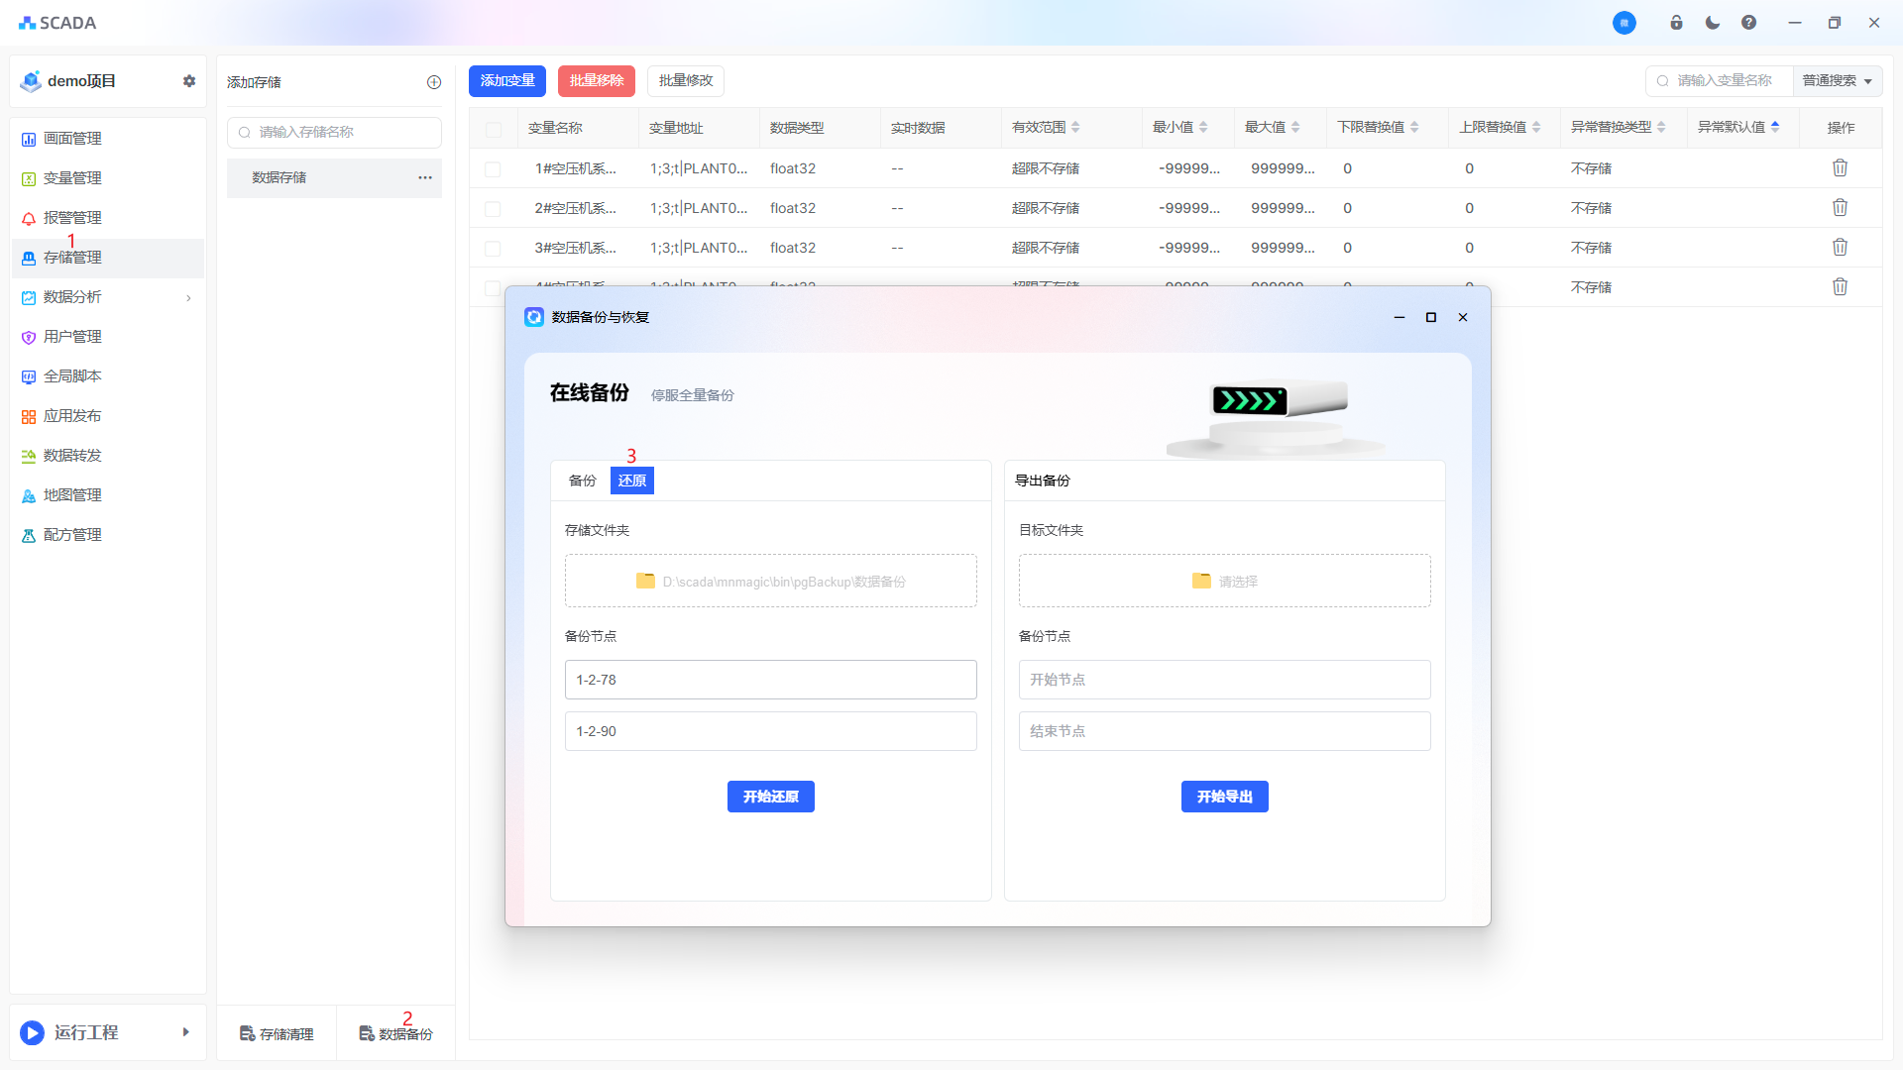Click the lock icon in title bar
1903x1070 pixels.
[x=1676, y=23]
